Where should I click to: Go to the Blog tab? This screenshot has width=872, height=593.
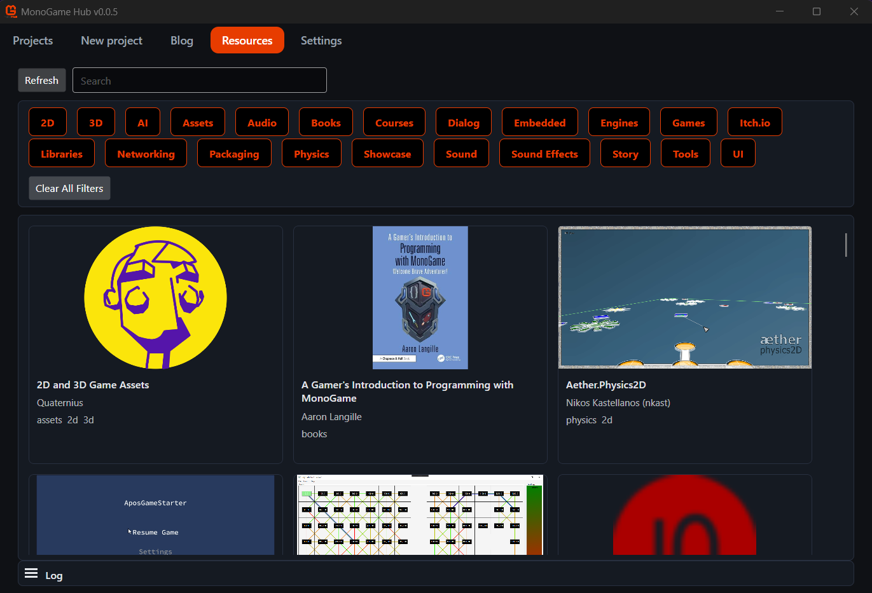coord(182,40)
